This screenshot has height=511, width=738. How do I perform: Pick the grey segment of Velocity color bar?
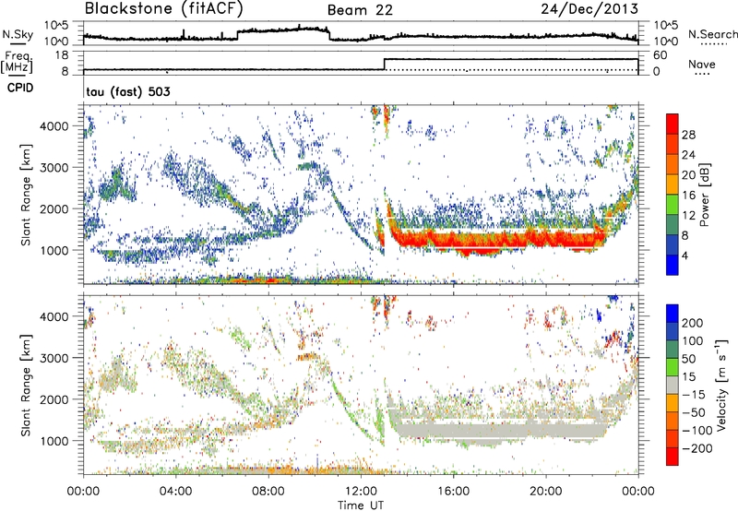pos(673,386)
